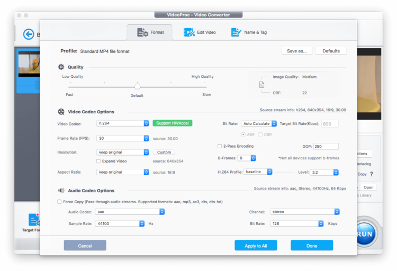Open the Frame Rate dropdown
Screen dimensions: 397x271
click(123, 138)
